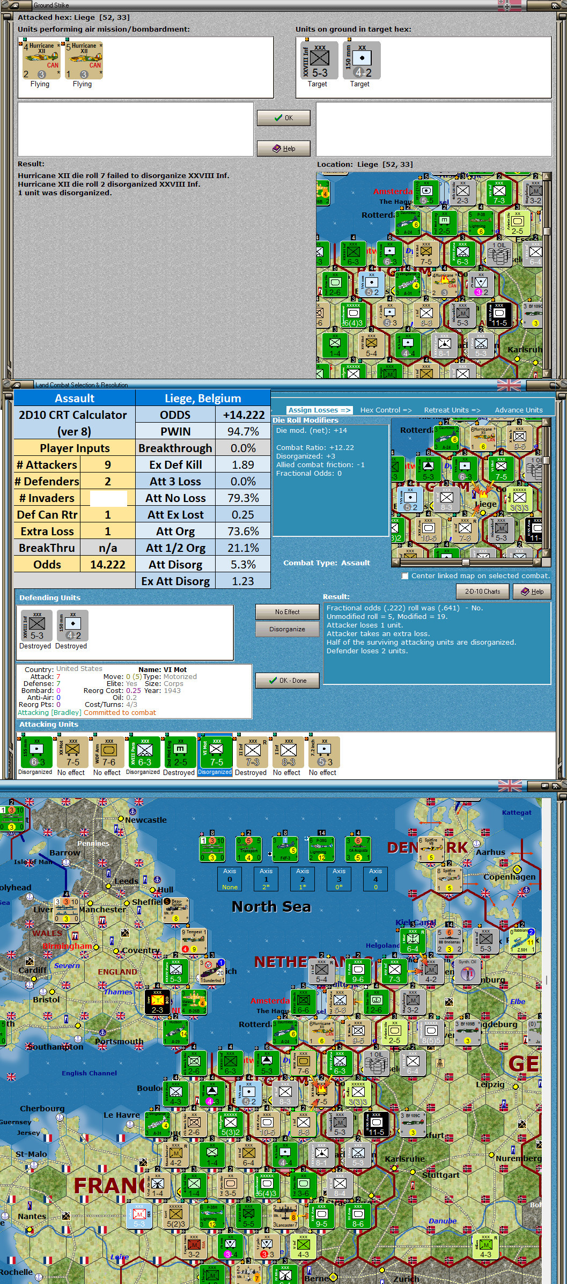This screenshot has width=567, height=1284.
Task: Select Sunderland aircraft unit on main map
Action: point(212,971)
